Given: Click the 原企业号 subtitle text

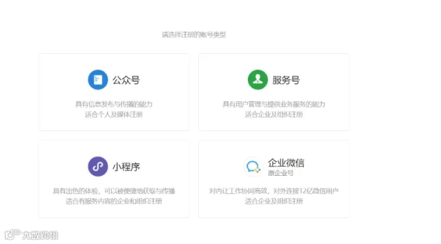Looking at the screenshot, I should tap(280, 173).
